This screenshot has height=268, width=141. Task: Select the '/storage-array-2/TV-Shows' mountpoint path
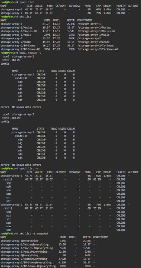point(96,46)
